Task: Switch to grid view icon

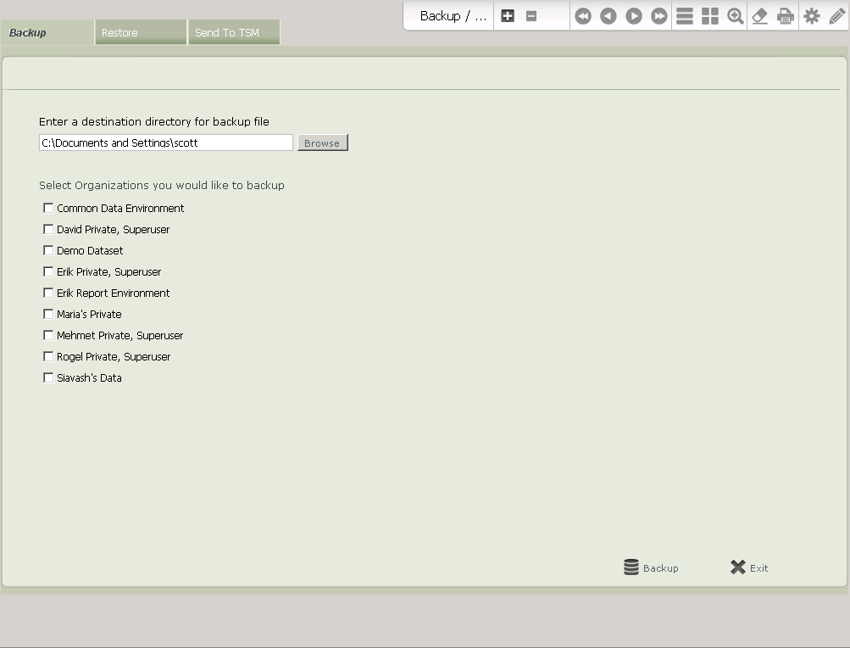Action: pos(710,16)
